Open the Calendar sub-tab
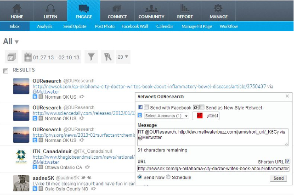 [164, 27]
